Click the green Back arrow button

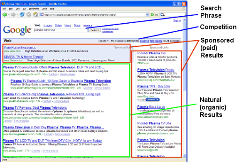pyautogui.click(x=5, y=15)
